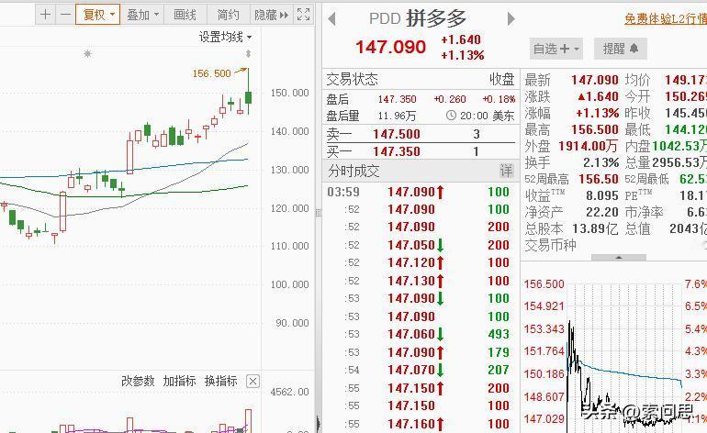This screenshot has width=707, height=433.
Task: Click the 交易状态 收盘 header
Action: (x=421, y=79)
